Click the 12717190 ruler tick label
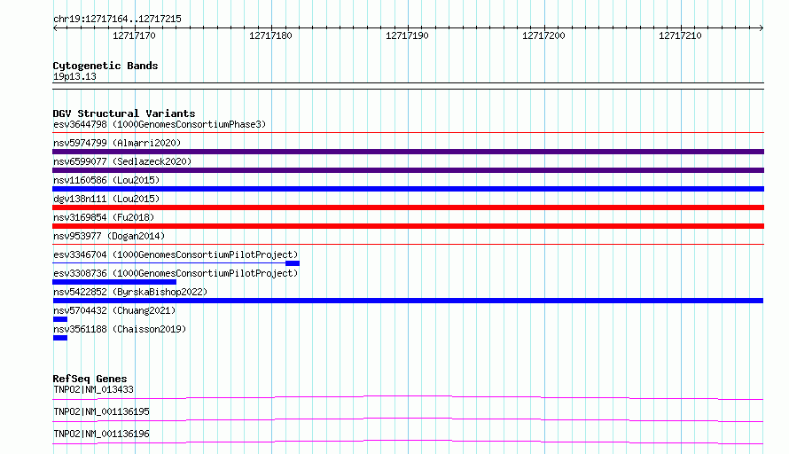 click(x=407, y=35)
